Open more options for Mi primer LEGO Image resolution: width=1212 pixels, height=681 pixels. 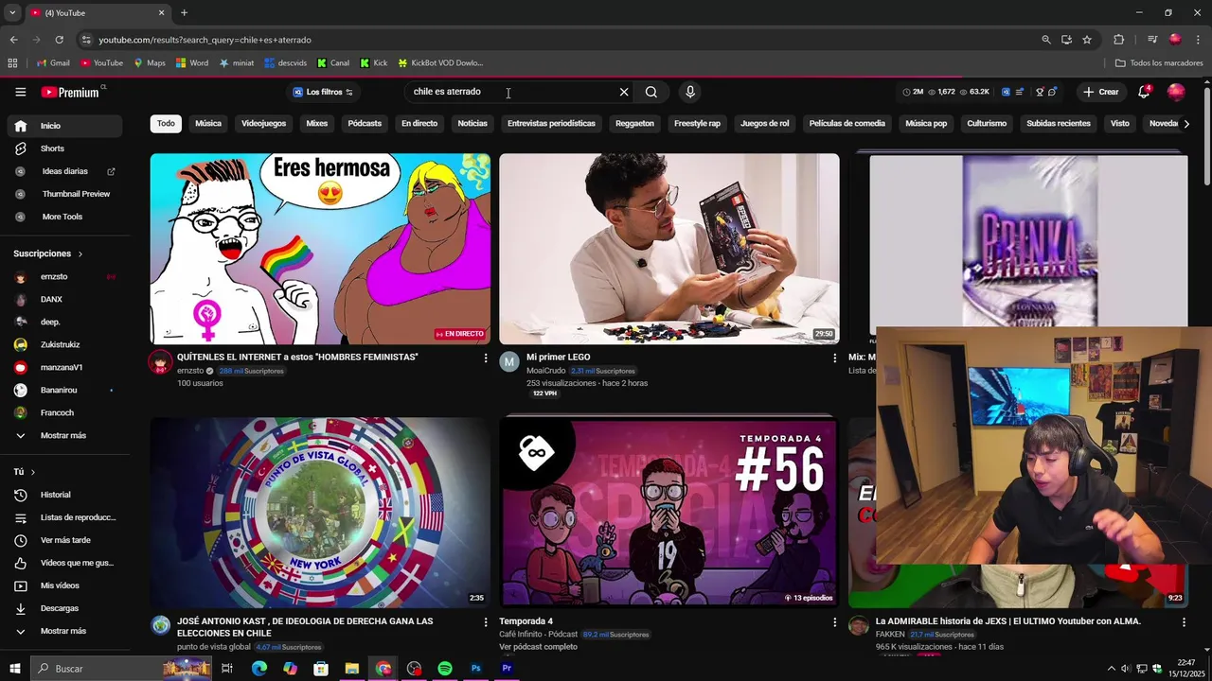click(x=834, y=358)
